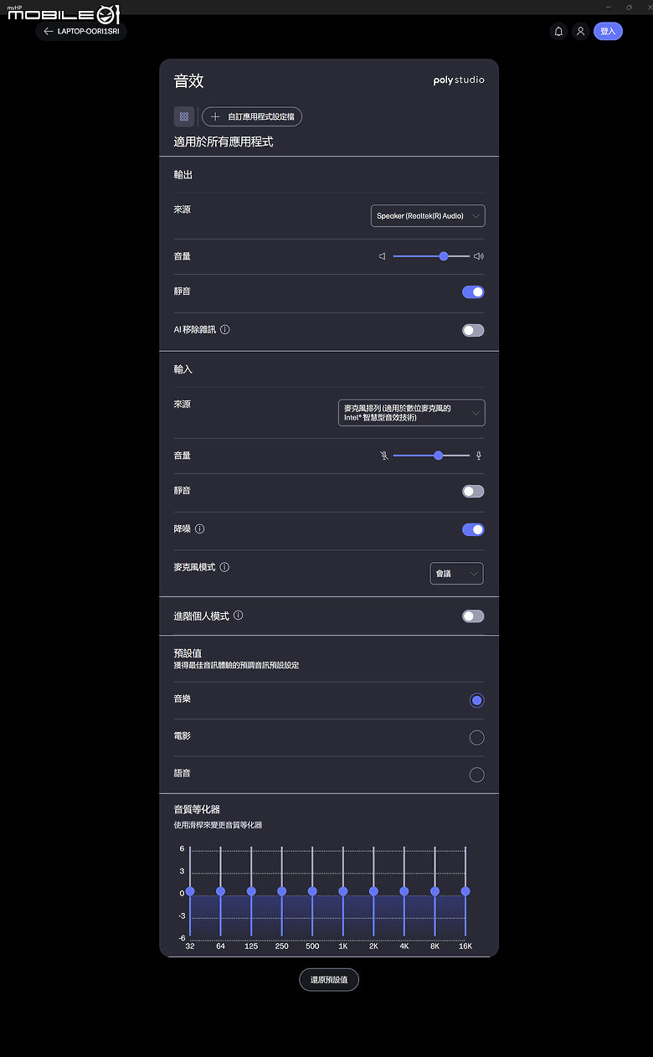
Task: Click the loud speaker icon beside output volume
Action: 479,256
